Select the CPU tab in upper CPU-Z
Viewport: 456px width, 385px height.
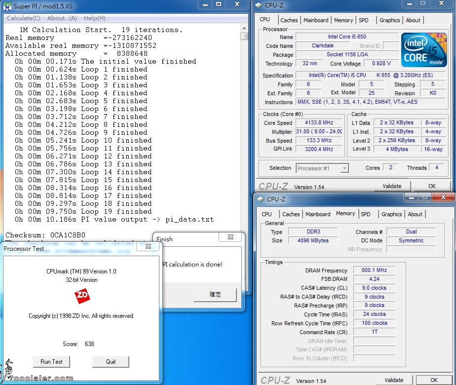click(x=265, y=19)
